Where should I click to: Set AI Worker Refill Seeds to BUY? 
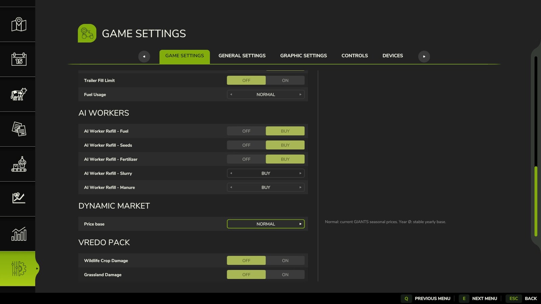coord(285,145)
